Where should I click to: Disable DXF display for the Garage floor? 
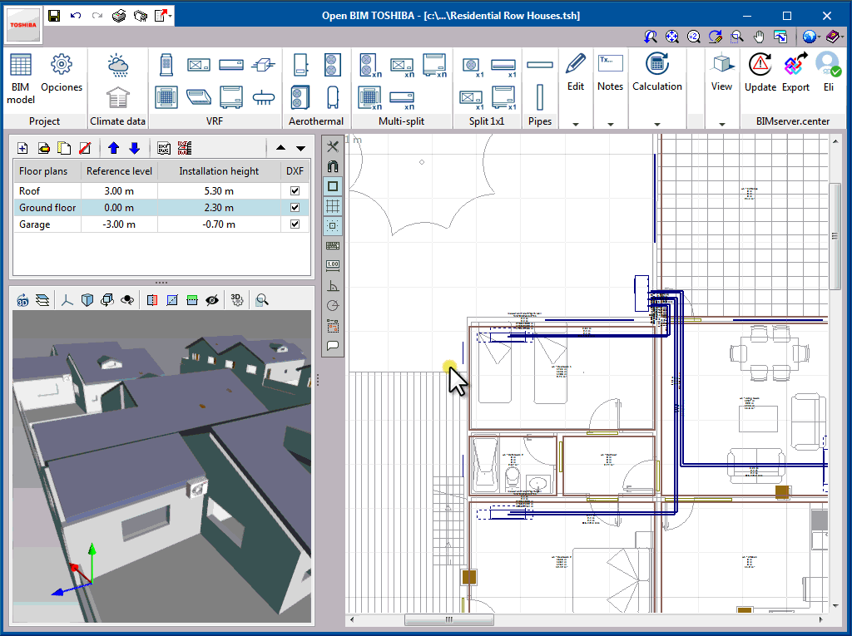point(294,224)
